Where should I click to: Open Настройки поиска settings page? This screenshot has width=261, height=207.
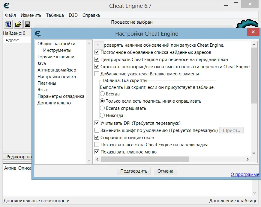[x=57, y=77]
